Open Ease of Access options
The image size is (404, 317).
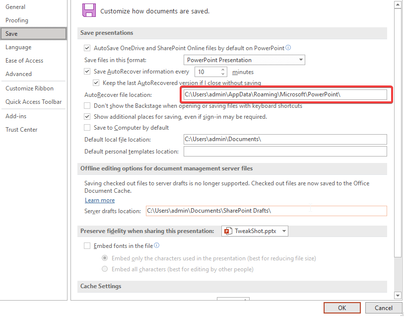(x=33, y=61)
